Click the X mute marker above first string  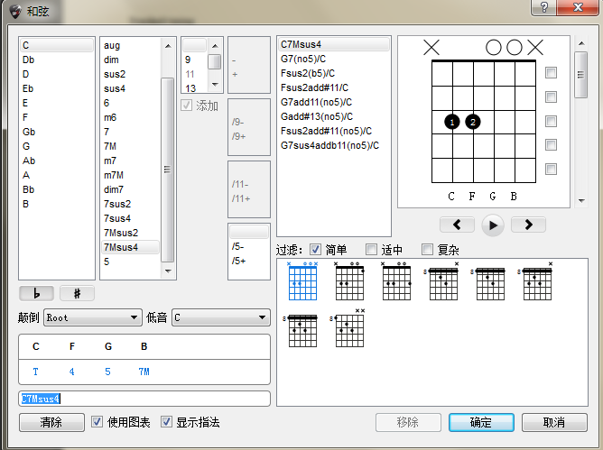click(431, 47)
